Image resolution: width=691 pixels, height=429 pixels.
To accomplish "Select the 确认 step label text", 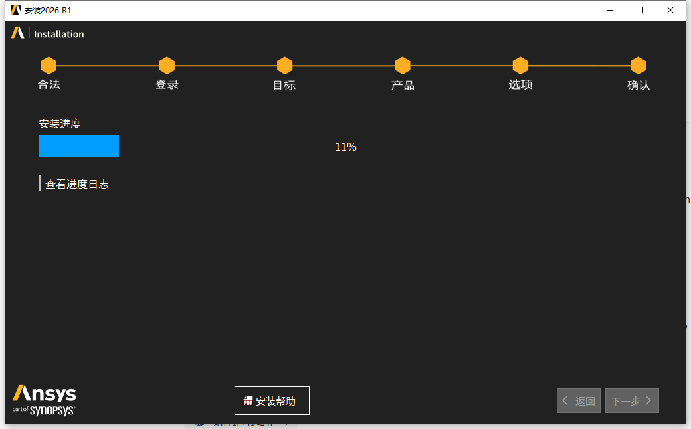I will point(638,85).
